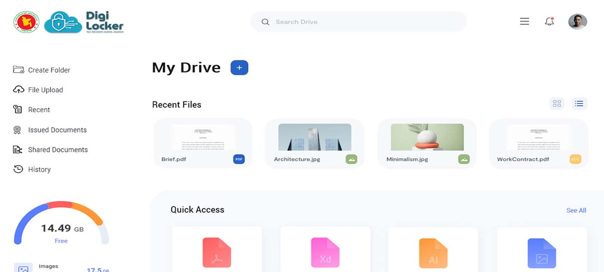Switch to grid view layout
Image resolution: width=604 pixels, height=272 pixels.
tap(557, 103)
